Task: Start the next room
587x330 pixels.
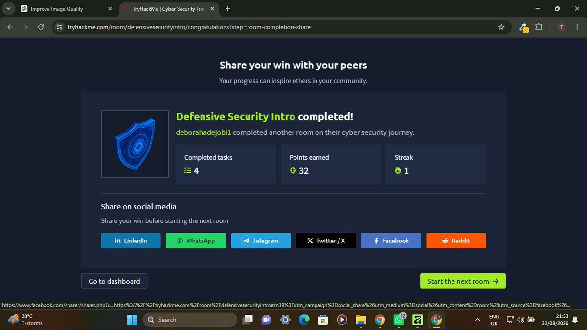Action: [x=463, y=281]
